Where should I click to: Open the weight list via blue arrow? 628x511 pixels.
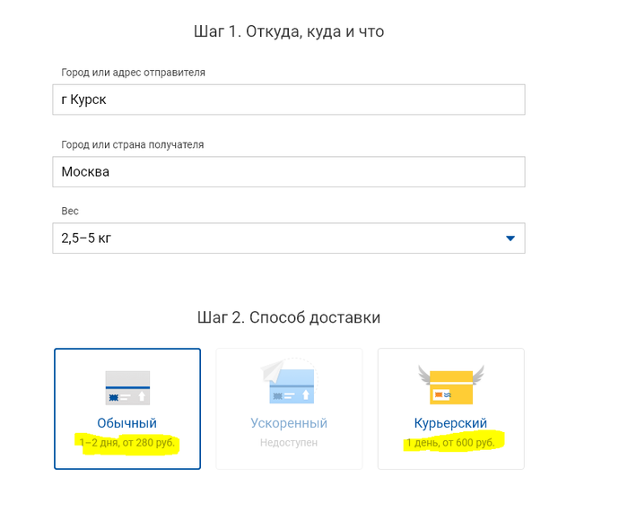[x=510, y=238]
